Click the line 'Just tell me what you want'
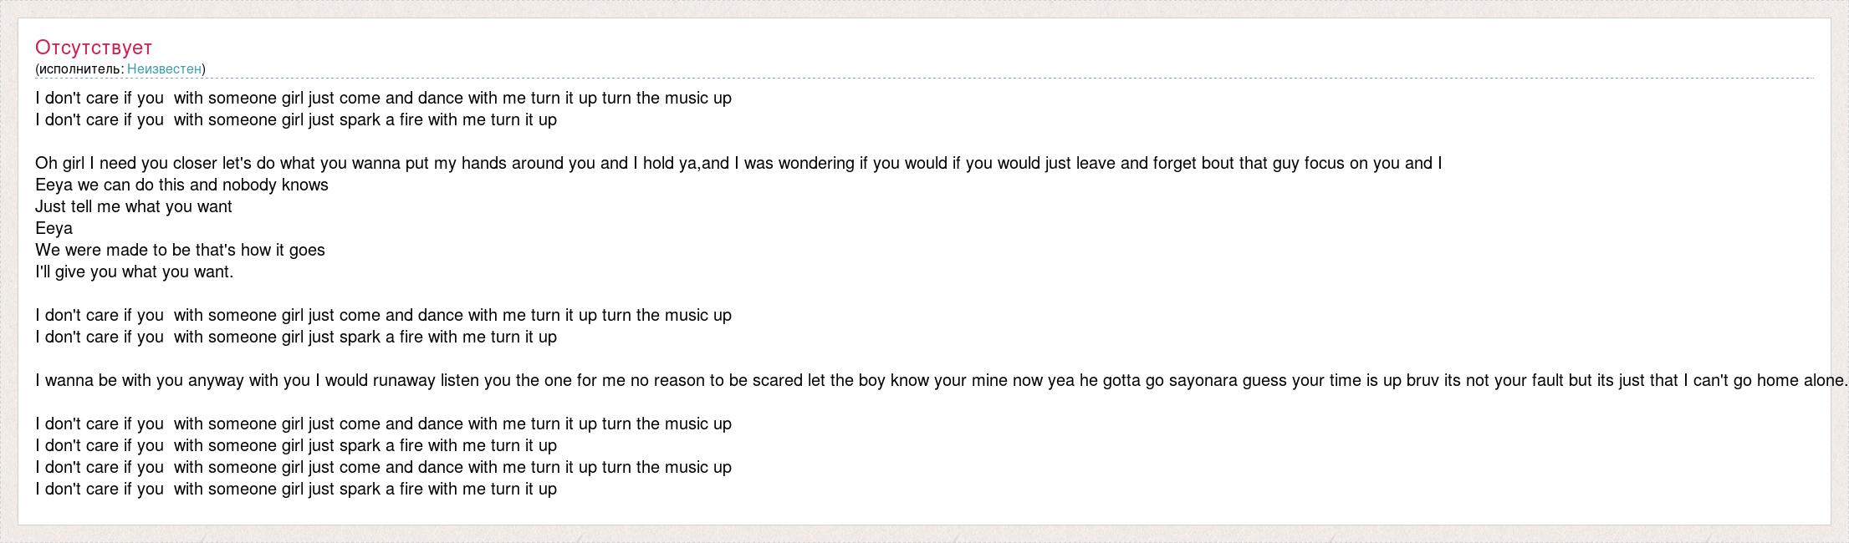The image size is (1849, 543). pyautogui.click(x=134, y=207)
